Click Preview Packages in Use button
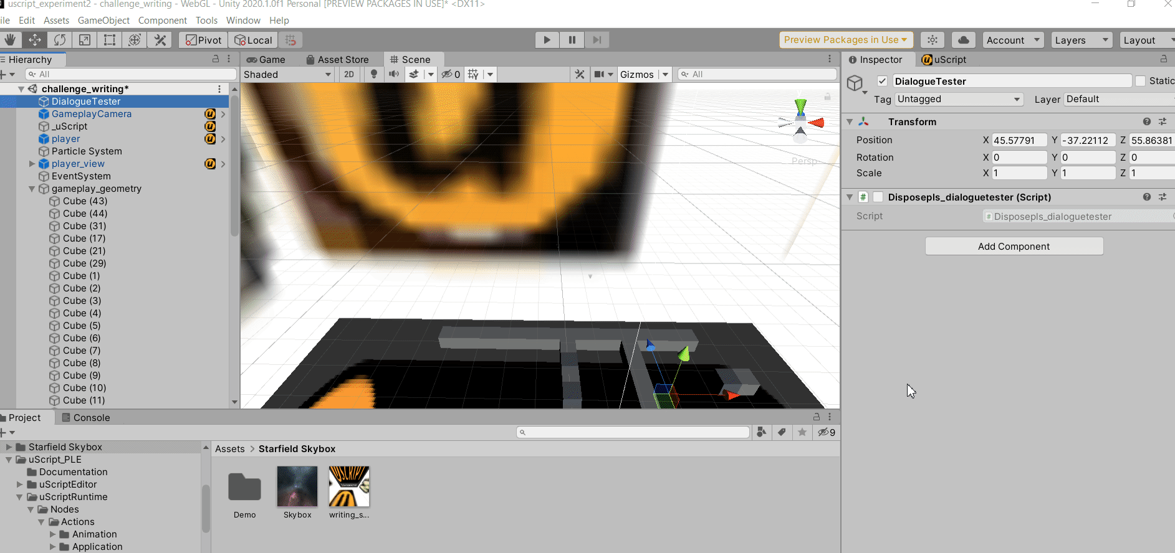The width and height of the screenshot is (1175, 553). tap(845, 40)
